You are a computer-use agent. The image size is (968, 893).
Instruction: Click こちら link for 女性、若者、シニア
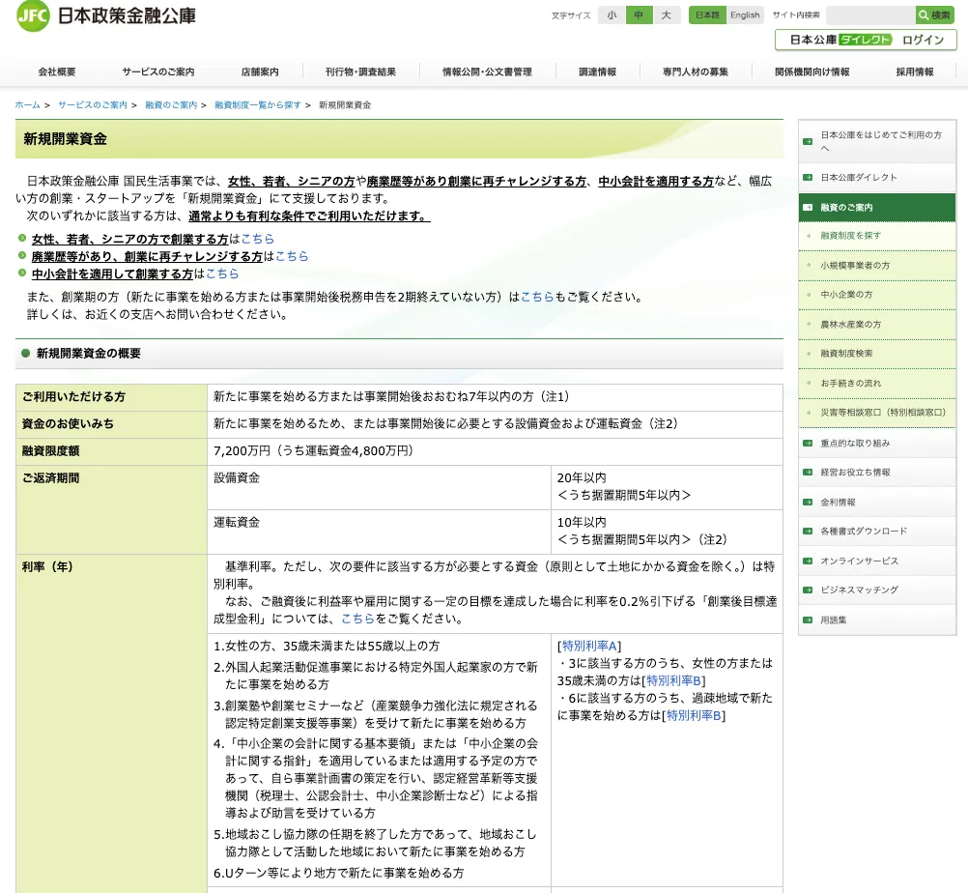click(257, 239)
